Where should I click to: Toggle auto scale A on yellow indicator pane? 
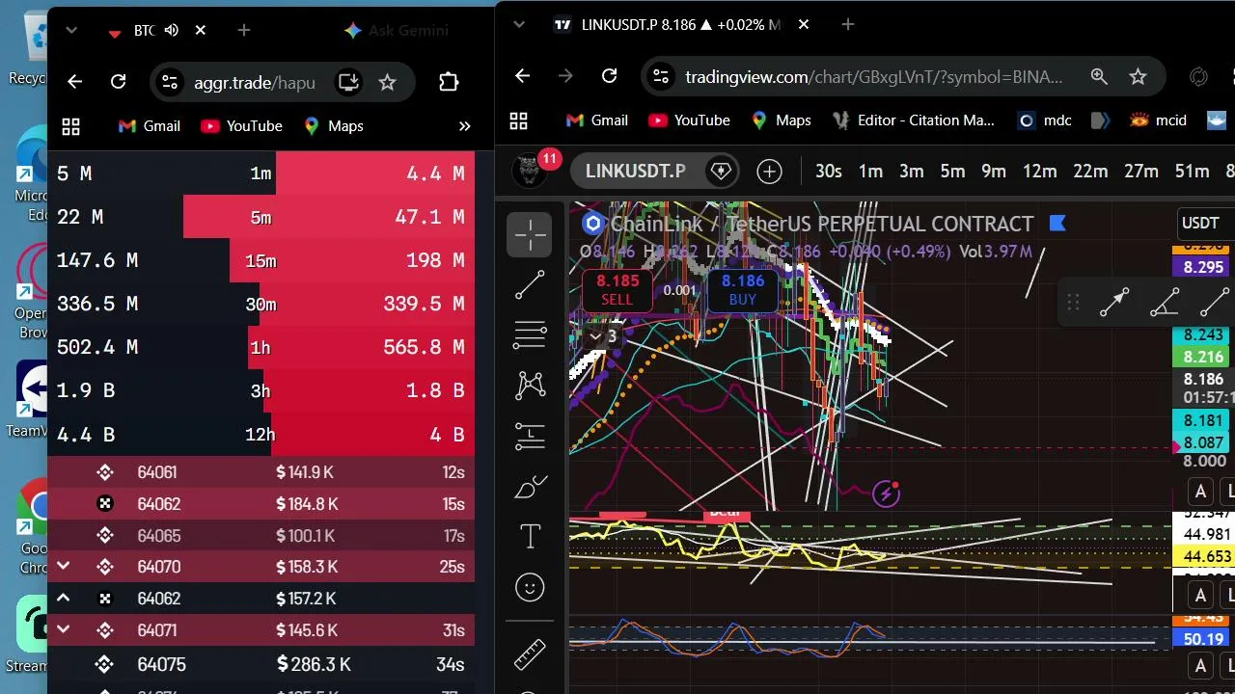pyautogui.click(x=1200, y=595)
